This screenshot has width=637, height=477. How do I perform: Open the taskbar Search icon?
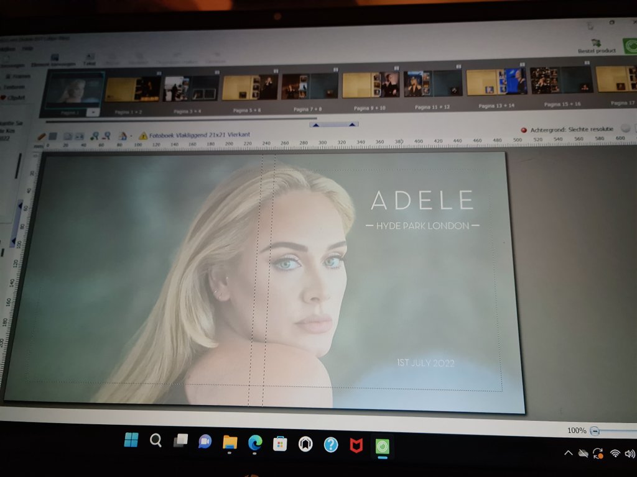(156, 440)
